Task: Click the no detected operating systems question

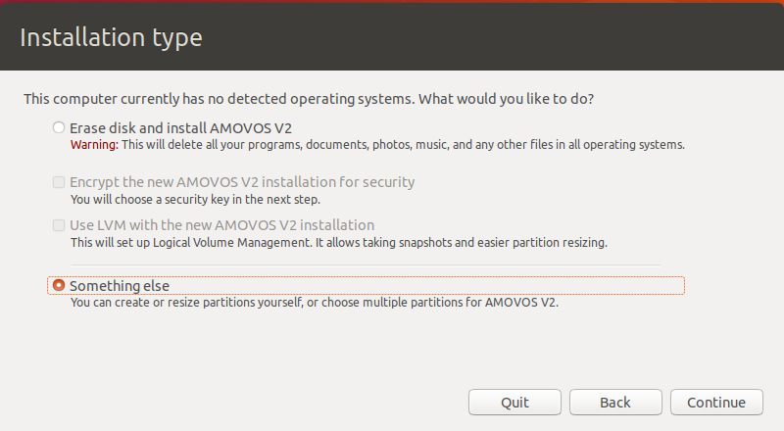Action: pos(309,99)
